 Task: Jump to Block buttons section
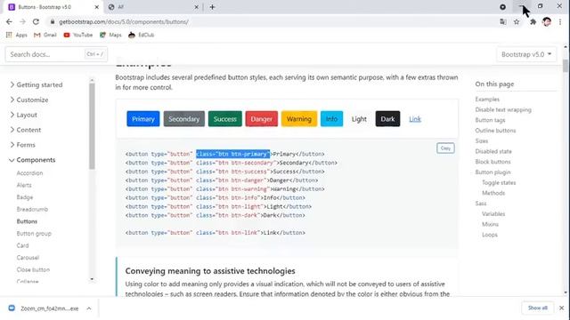click(493, 162)
